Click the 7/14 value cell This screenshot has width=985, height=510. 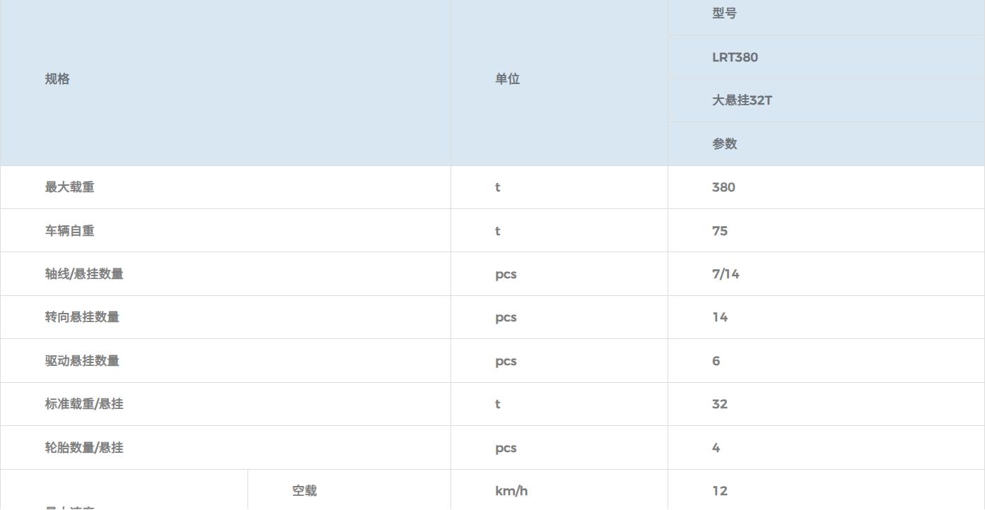click(725, 274)
